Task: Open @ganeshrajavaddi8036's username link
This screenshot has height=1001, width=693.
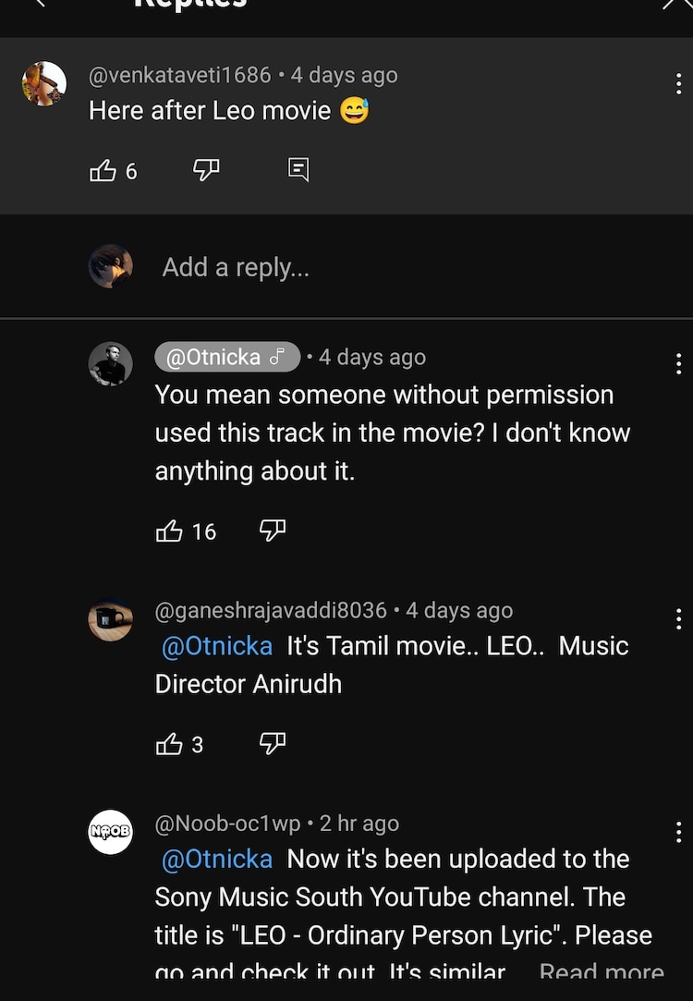Action: (x=271, y=611)
